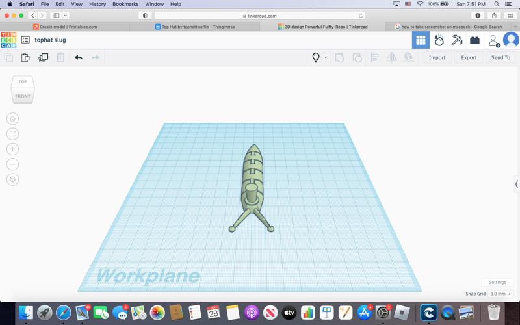The width and height of the screenshot is (520, 325).
Task: Open the File menu
Action: (x=44, y=4)
